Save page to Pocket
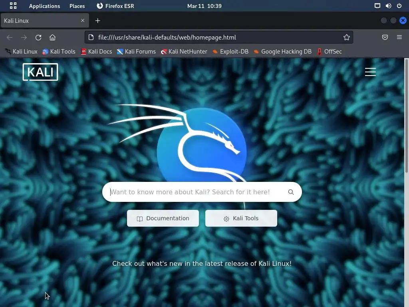Image resolution: width=409 pixels, height=307 pixels. point(385,37)
